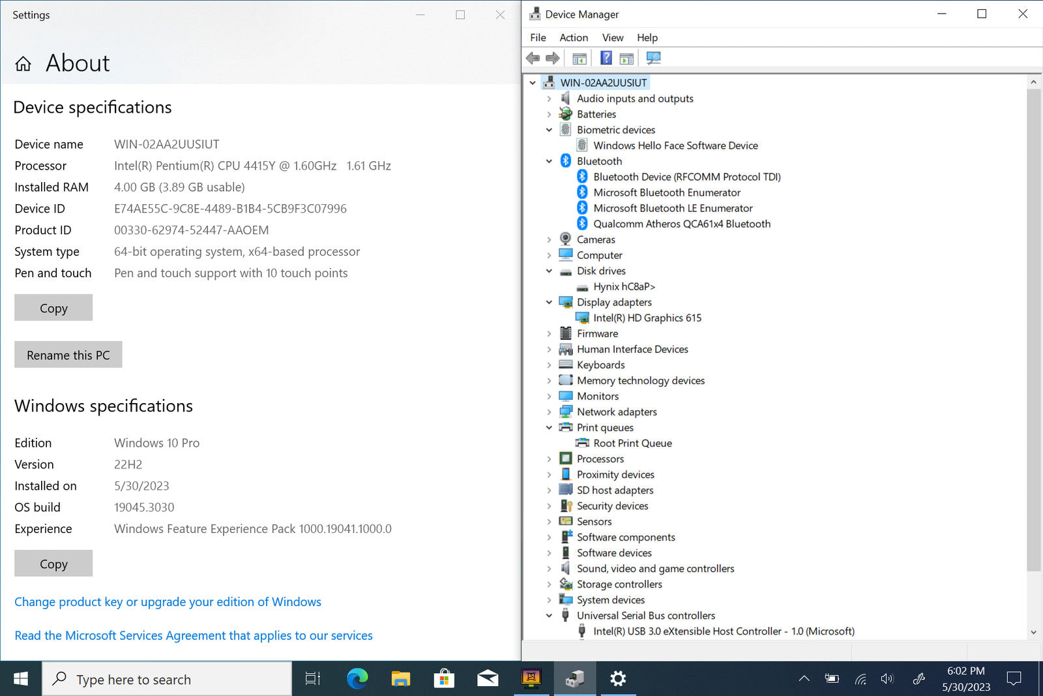Open the File menu in Device Manager
Screen dimensions: 1043x696
point(538,38)
